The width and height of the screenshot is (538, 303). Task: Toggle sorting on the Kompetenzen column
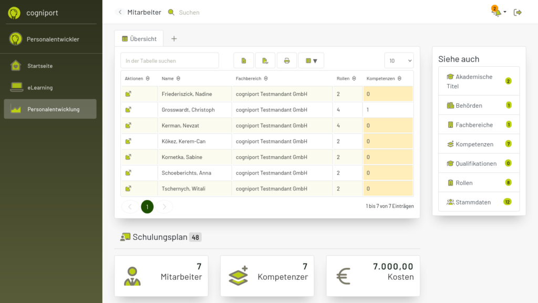(399, 79)
